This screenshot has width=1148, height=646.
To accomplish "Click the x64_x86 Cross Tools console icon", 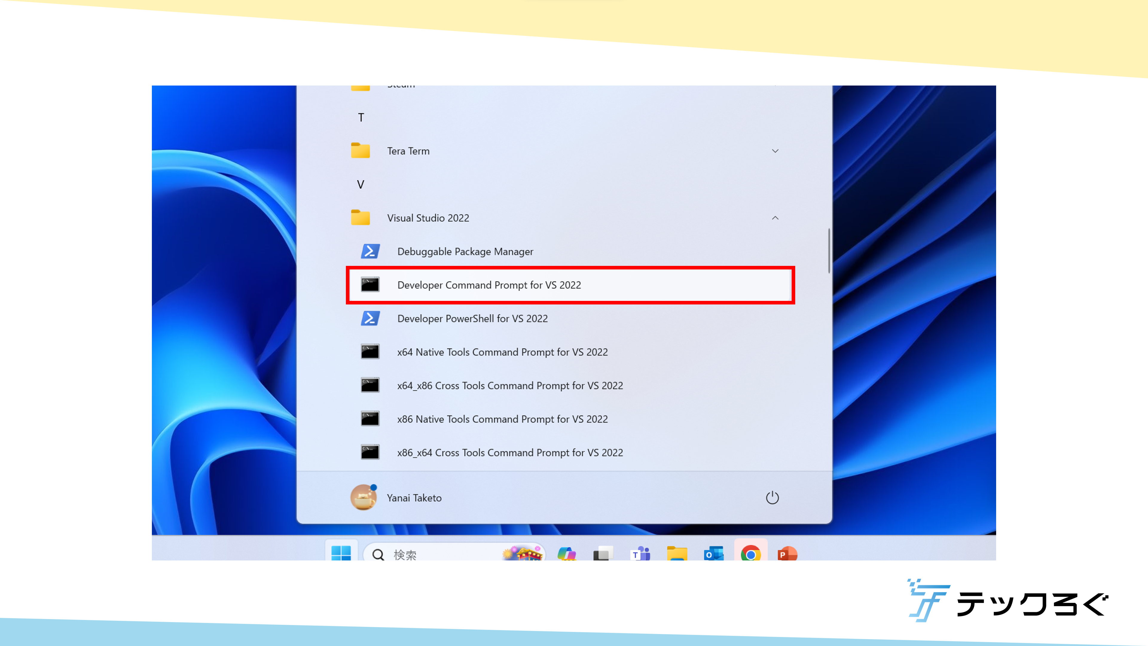I will pyautogui.click(x=370, y=385).
